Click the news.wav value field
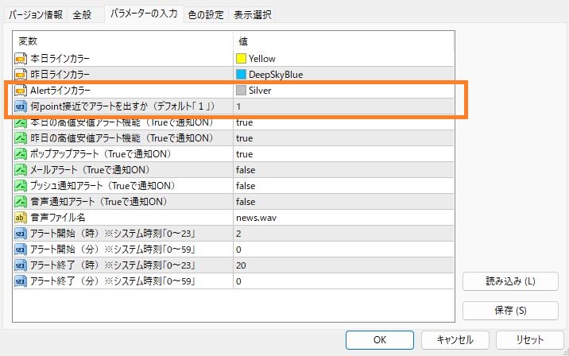The width and height of the screenshot is (569, 356). point(256,218)
